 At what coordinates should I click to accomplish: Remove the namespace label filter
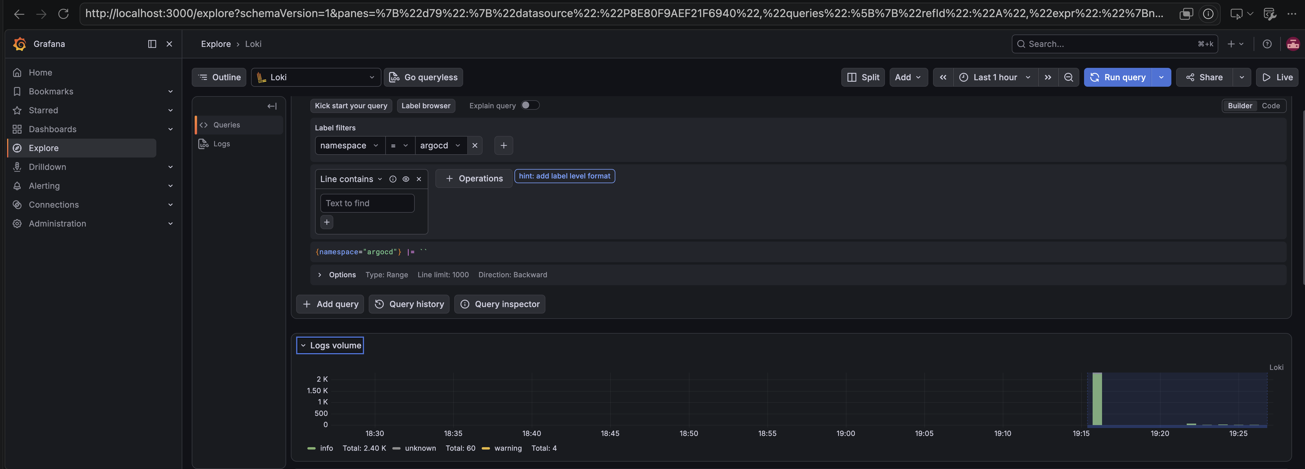point(475,145)
